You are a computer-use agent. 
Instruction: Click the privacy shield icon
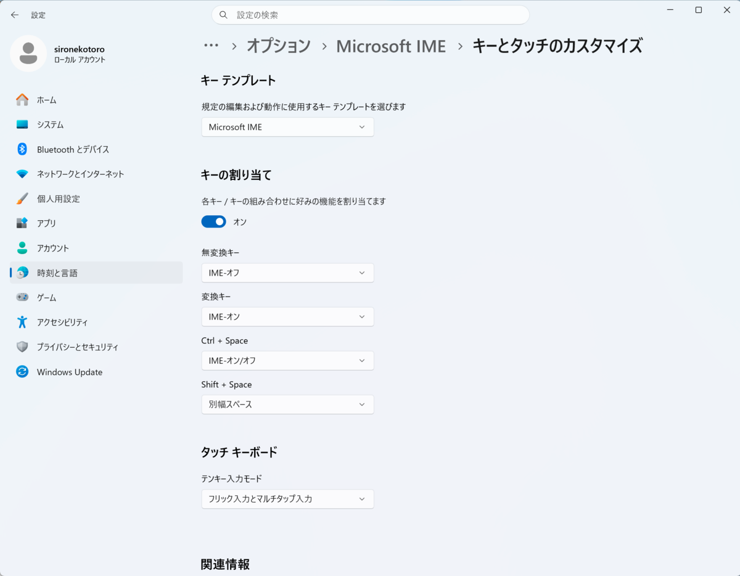click(22, 347)
